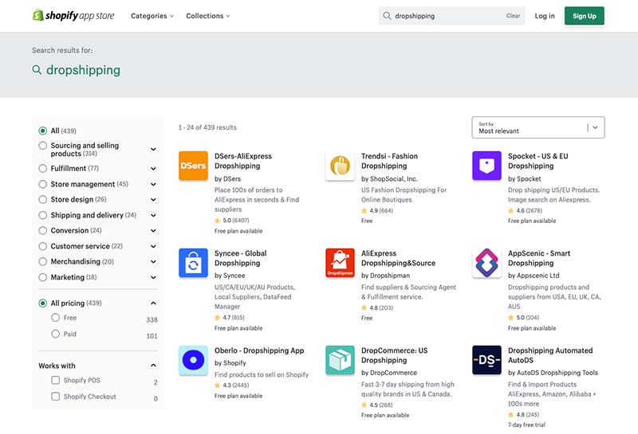Viewport: 638px width, 434px height.
Task: Open the DSers orange app icon
Action: [193, 166]
